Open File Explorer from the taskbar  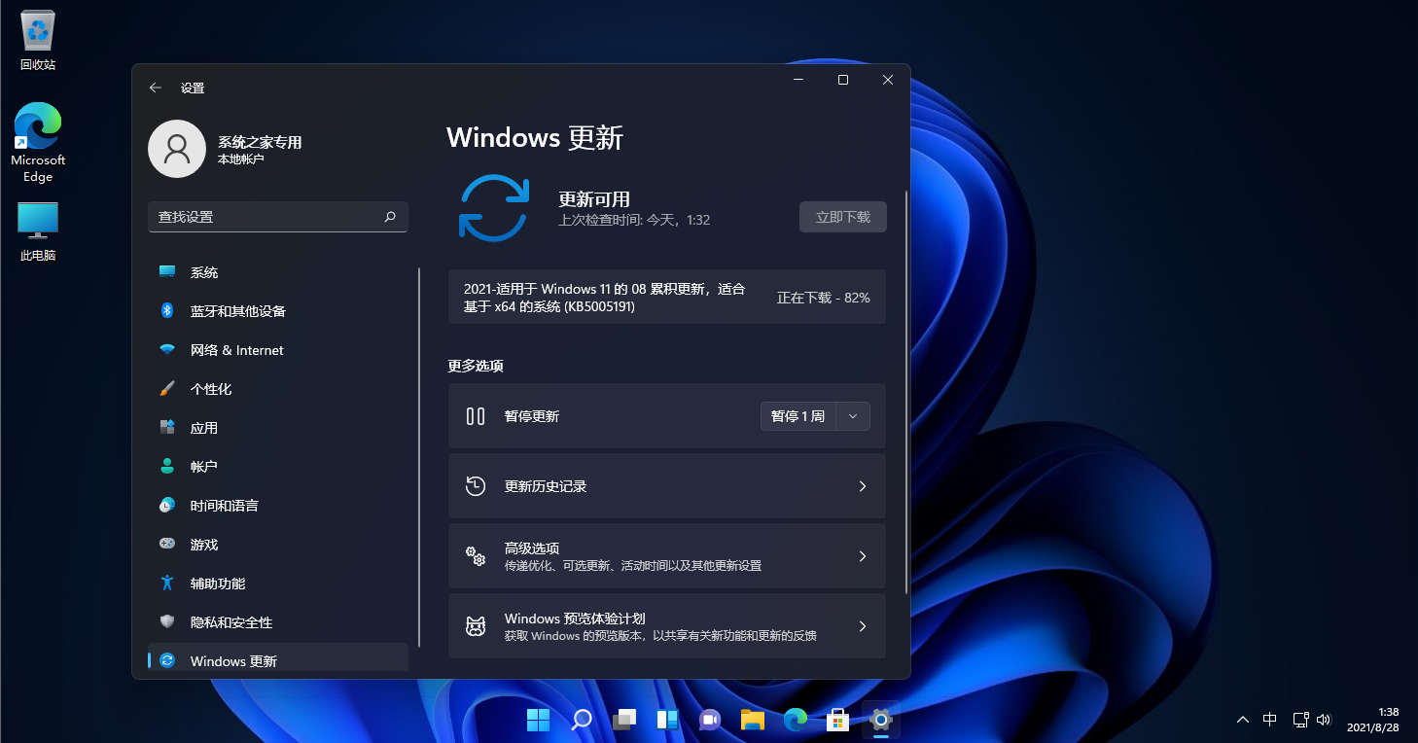(x=753, y=720)
